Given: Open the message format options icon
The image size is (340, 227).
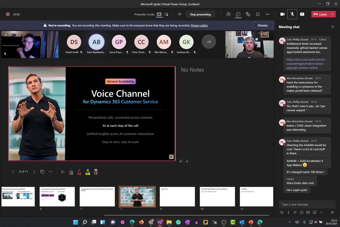Looking at the screenshot, I should tap(282, 212).
